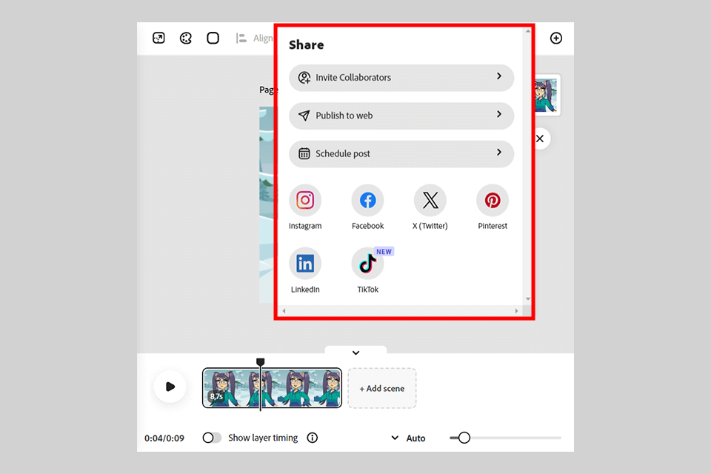The image size is (711, 474).
Task: Open the Auto zoom dropdown
Action: click(x=408, y=438)
